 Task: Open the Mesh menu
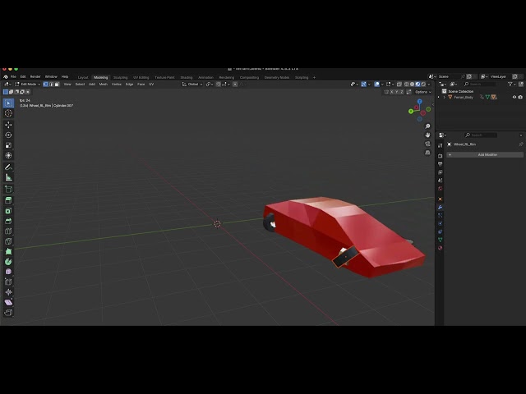tap(104, 85)
